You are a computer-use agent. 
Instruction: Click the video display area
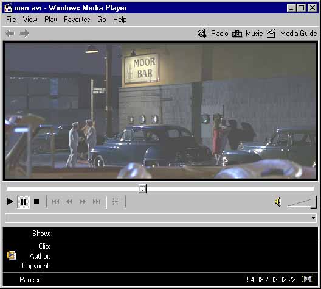(160, 111)
